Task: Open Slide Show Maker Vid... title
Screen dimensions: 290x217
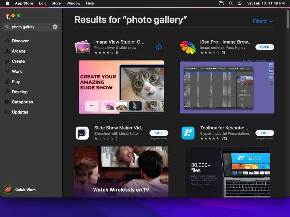Action: [x=120, y=128]
